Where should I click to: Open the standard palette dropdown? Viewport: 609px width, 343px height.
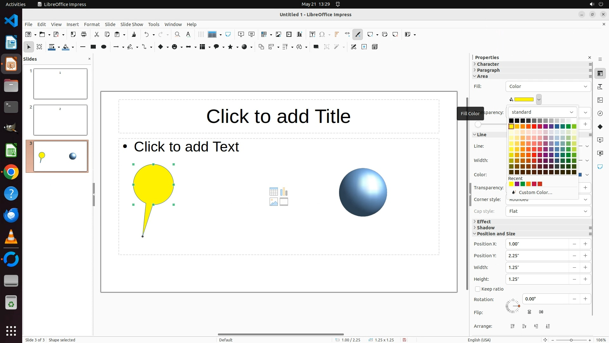point(542,112)
